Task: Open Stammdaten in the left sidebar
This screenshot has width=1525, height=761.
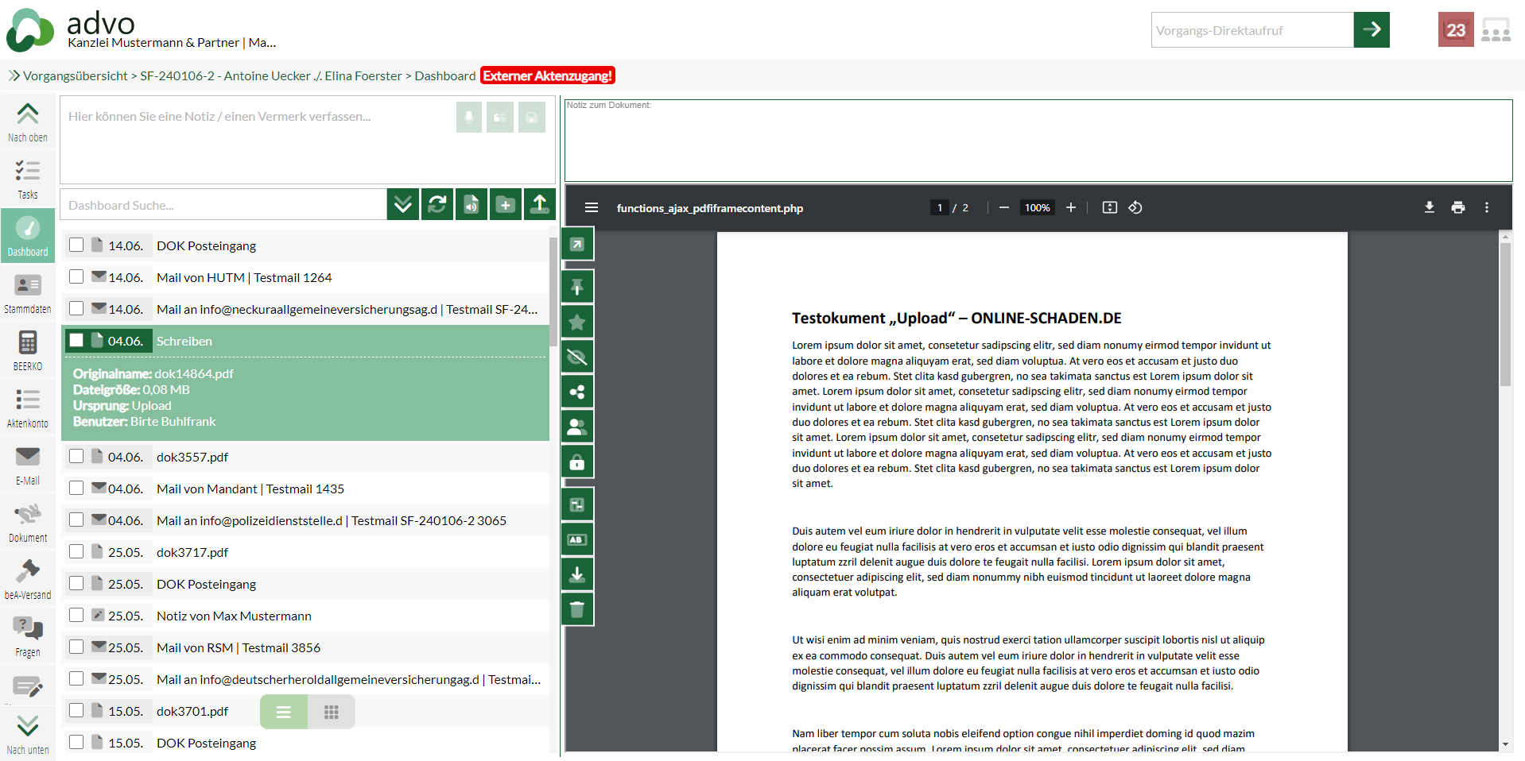Action: tap(28, 293)
